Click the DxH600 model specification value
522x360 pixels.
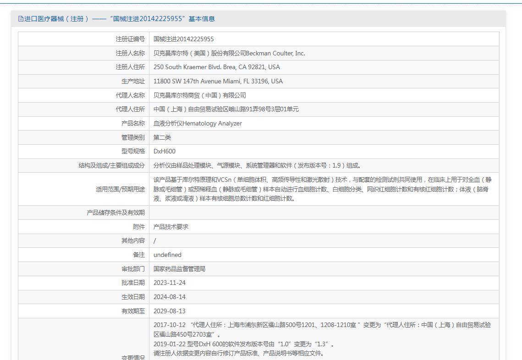coord(165,151)
